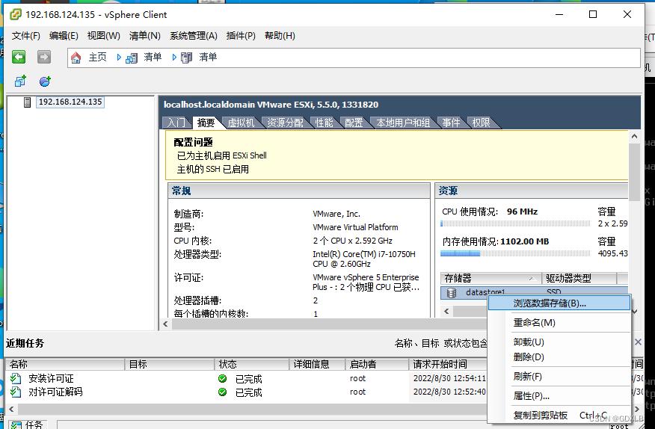Click the new virtual machine toolbar icon

20,81
